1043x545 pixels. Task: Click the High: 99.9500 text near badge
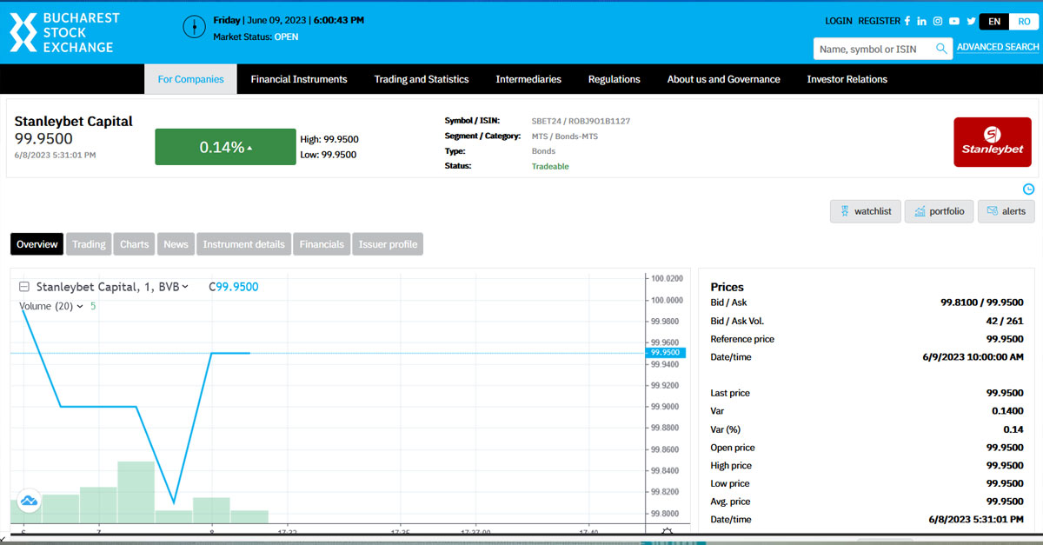click(x=329, y=139)
